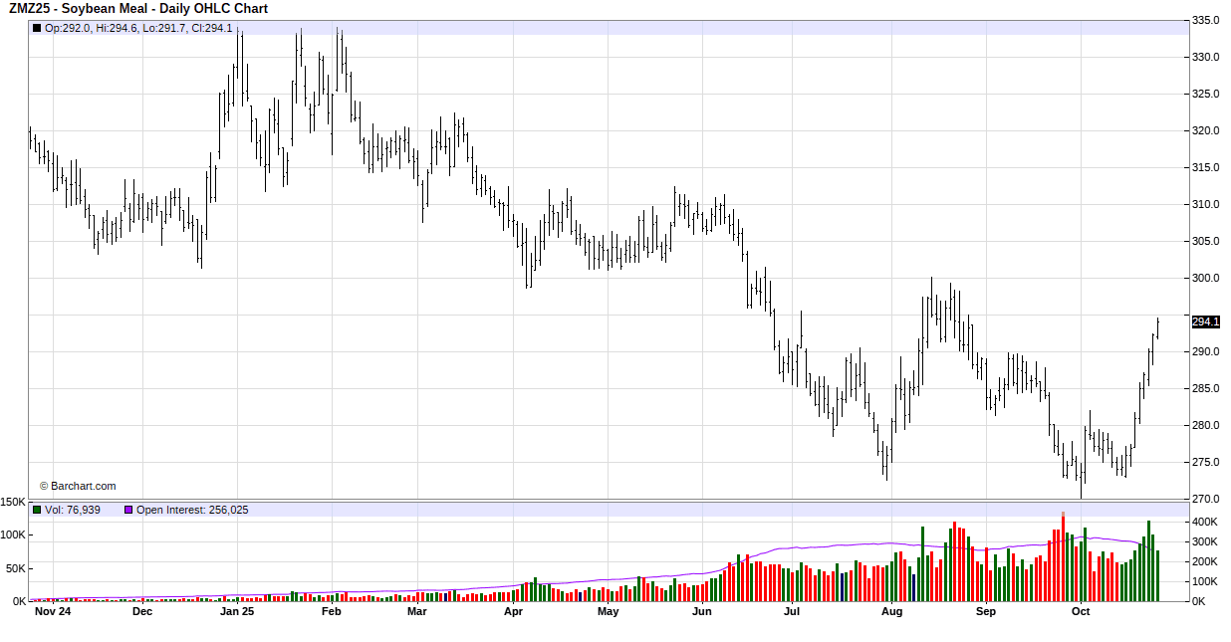This screenshot has width=1231, height=642.
Task: Select the Apr date axis label
Action: [x=514, y=612]
